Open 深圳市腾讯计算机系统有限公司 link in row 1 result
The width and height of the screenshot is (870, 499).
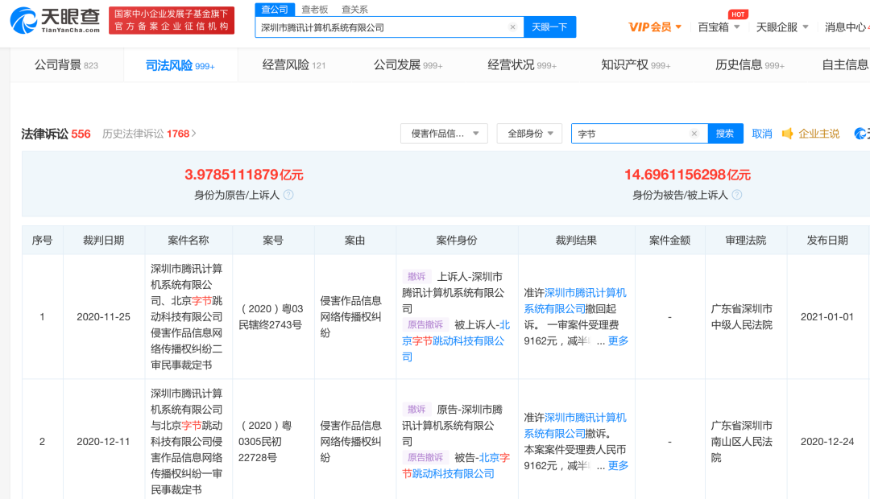pos(575,300)
